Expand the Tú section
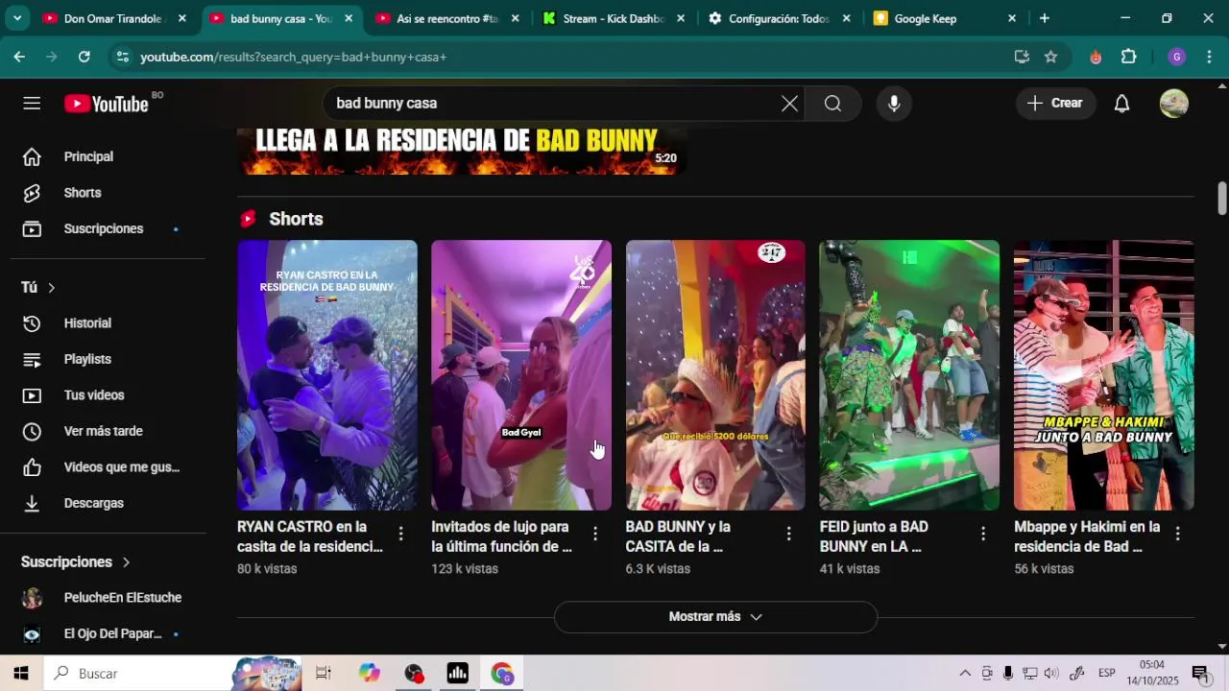The width and height of the screenshot is (1229, 691). (x=38, y=287)
